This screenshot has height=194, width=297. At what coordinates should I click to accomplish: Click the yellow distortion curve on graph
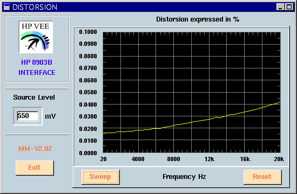coord(191,122)
